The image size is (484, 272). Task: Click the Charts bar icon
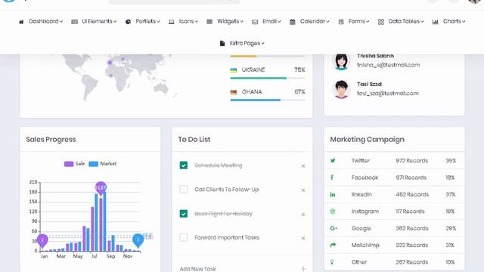point(436,22)
